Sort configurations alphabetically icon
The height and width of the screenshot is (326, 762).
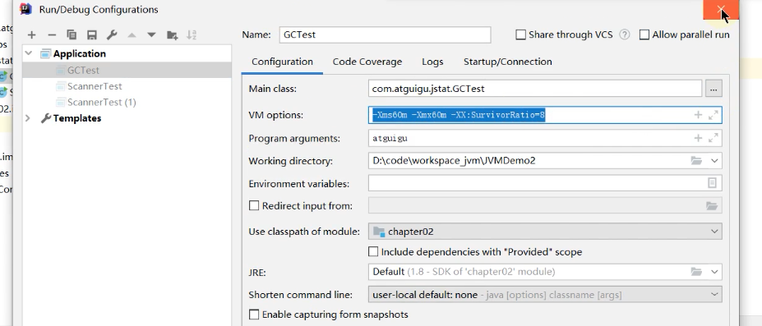[192, 35]
